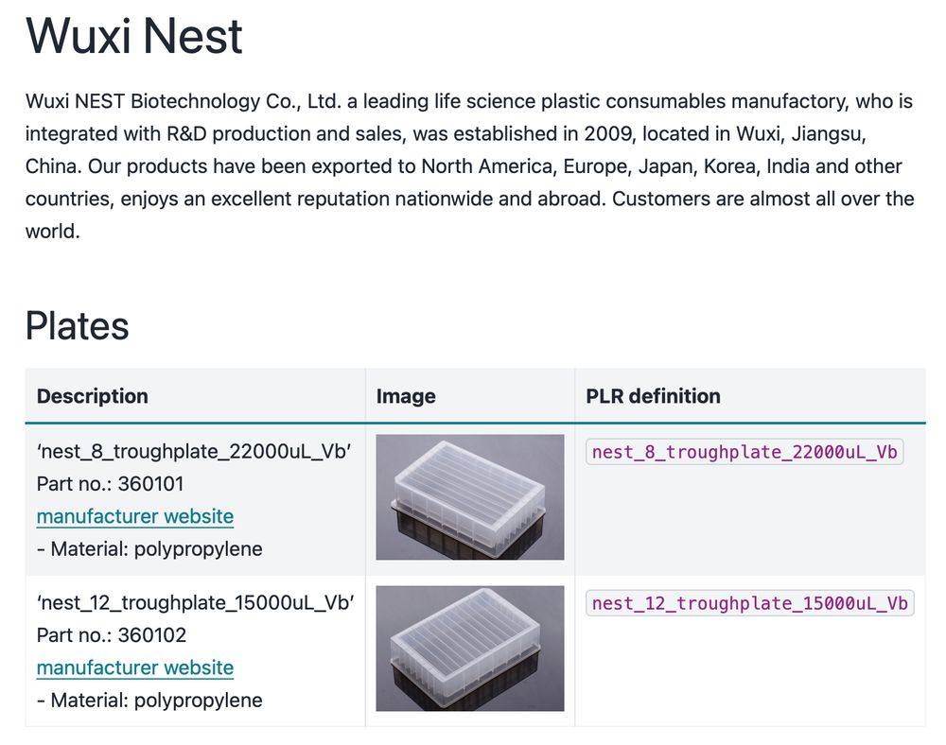Open manufacturer website link for part 360101
The height and width of the screenshot is (745, 946).
coord(135,516)
